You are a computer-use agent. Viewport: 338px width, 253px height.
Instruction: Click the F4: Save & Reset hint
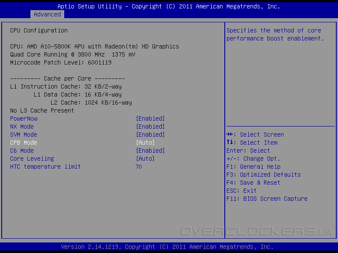pyautogui.click(x=253, y=183)
